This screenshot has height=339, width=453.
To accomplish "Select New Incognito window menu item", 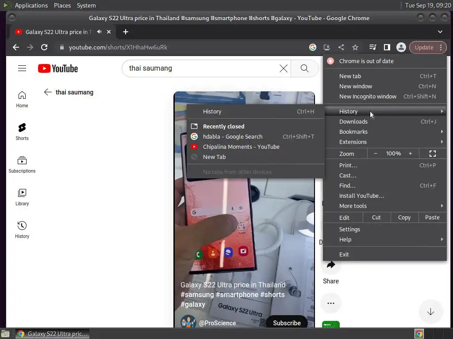I will tap(385, 96).
